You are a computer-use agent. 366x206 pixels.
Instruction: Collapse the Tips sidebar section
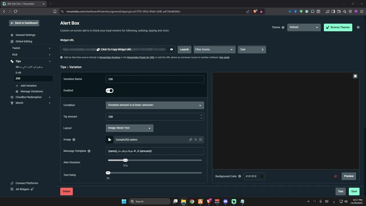coord(31,61)
